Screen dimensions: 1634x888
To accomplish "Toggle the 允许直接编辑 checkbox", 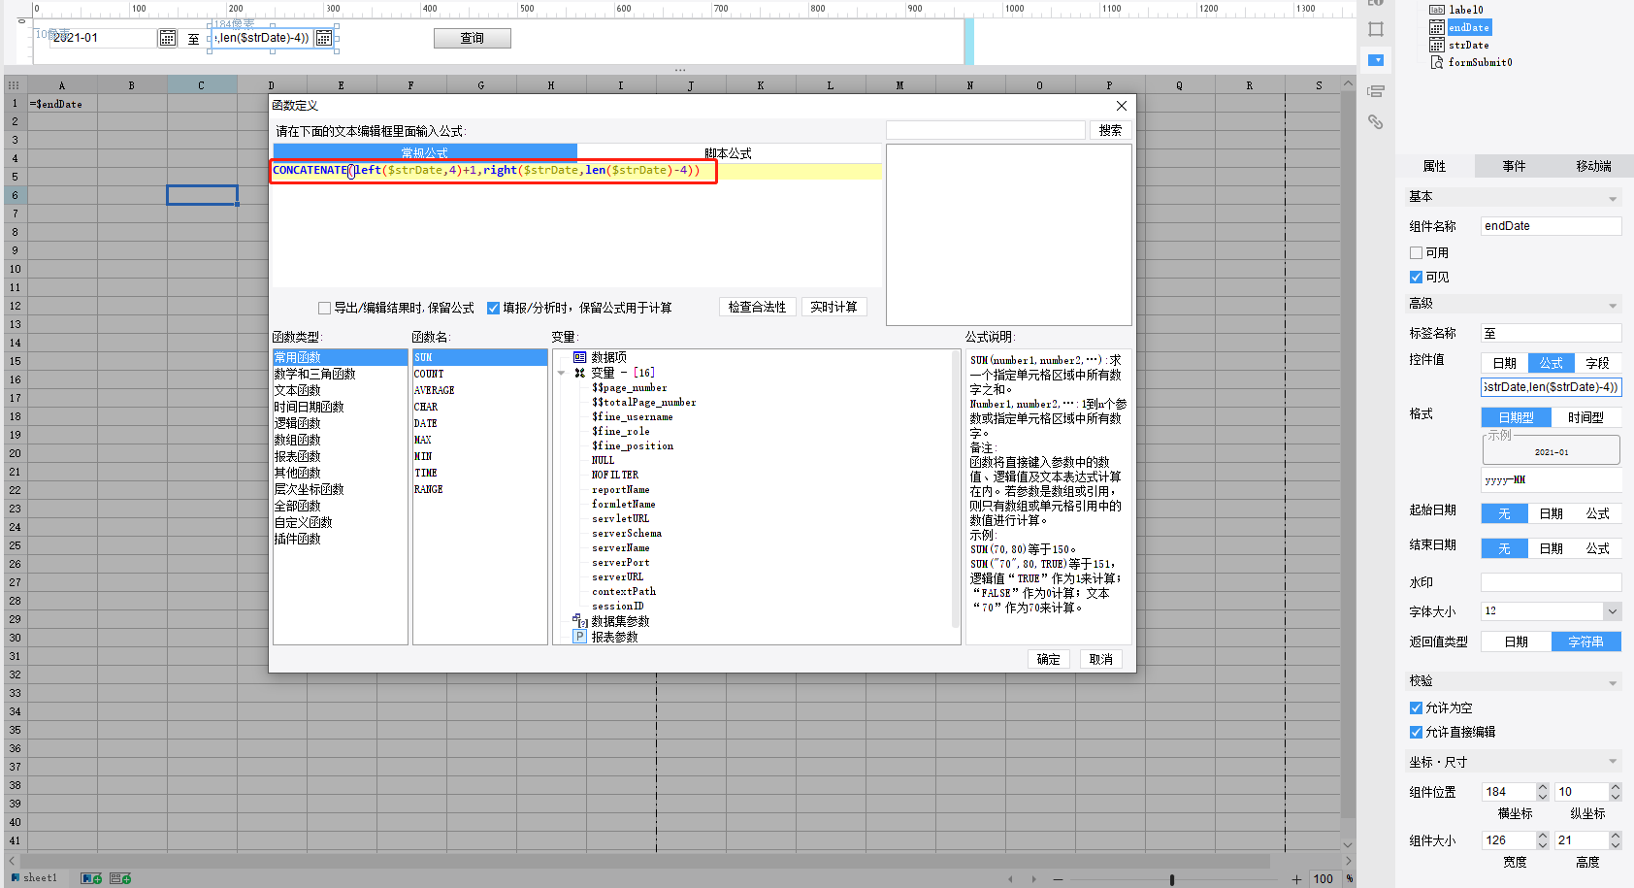I will tap(1416, 732).
